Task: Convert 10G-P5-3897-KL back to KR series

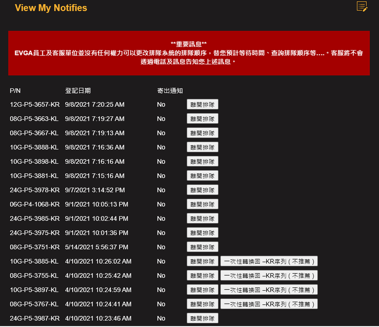Action: coord(269,290)
